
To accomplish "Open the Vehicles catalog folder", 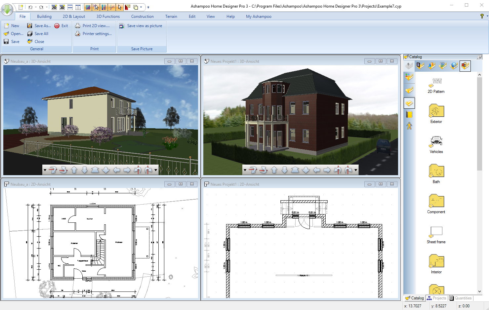I will pyautogui.click(x=436, y=144).
